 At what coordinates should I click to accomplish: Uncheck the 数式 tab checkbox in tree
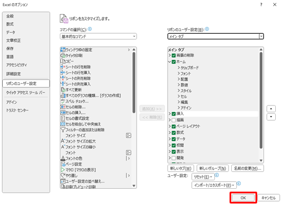click(x=174, y=132)
